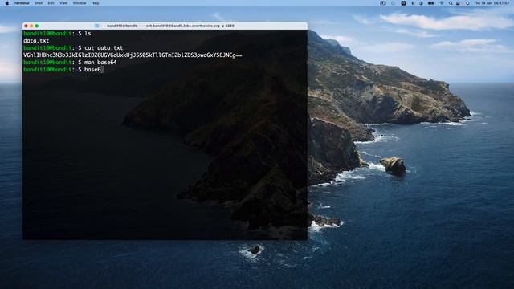The image size is (514, 289).
Task: Click the dark square menu bar icon
Action: click(x=403, y=3)
